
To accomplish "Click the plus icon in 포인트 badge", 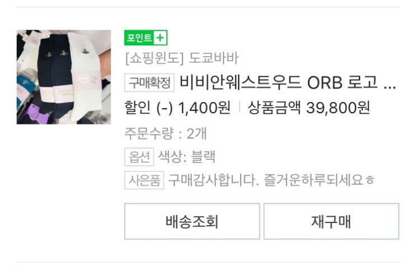I will tap(160, 38).
